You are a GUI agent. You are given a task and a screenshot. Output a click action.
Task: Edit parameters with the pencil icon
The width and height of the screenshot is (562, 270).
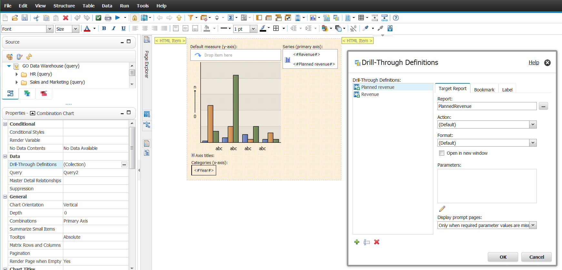tap(442, 209)
